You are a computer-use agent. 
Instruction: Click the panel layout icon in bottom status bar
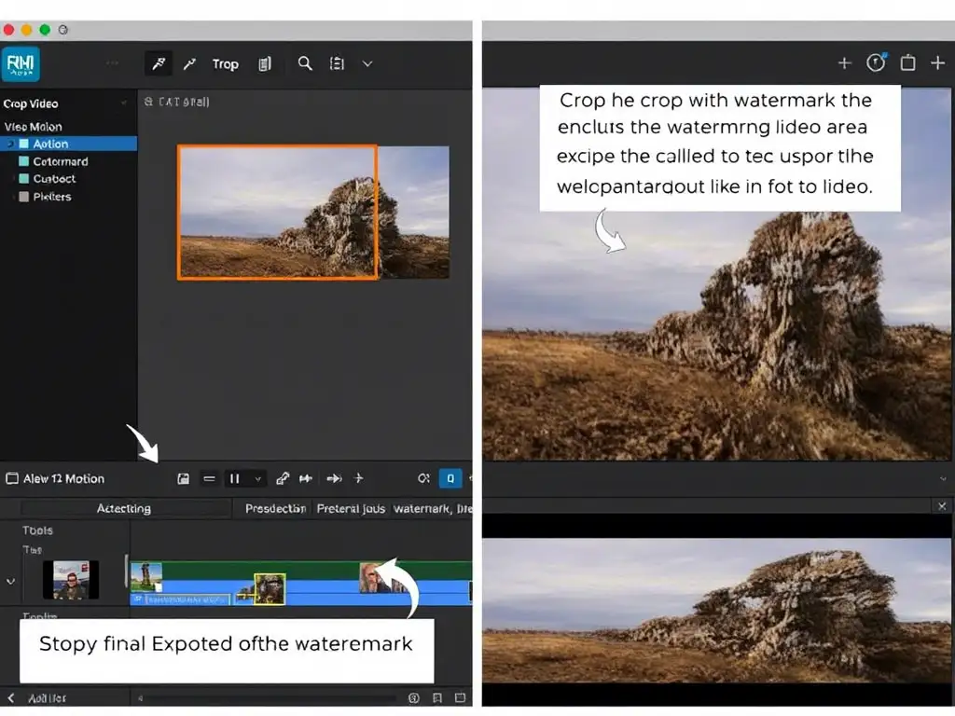(461, 698)
